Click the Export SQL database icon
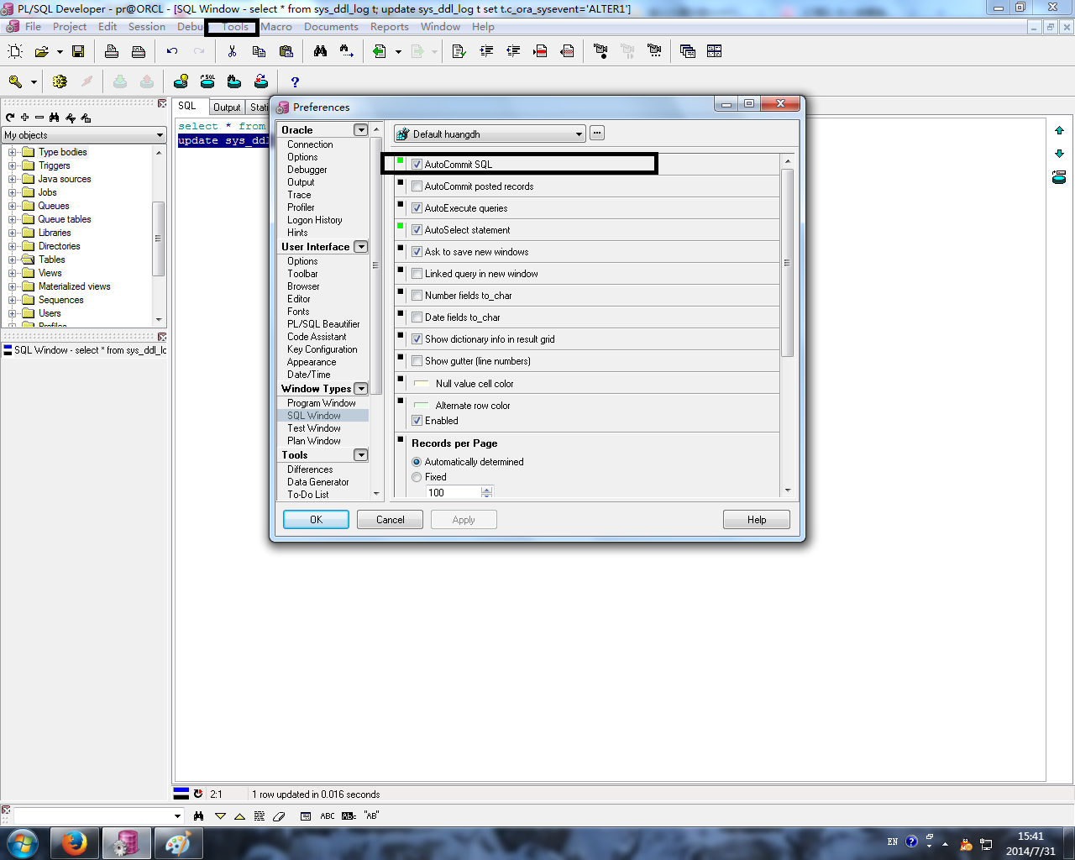This screenshot has height=860, width=1075. (x=207, y=81)
